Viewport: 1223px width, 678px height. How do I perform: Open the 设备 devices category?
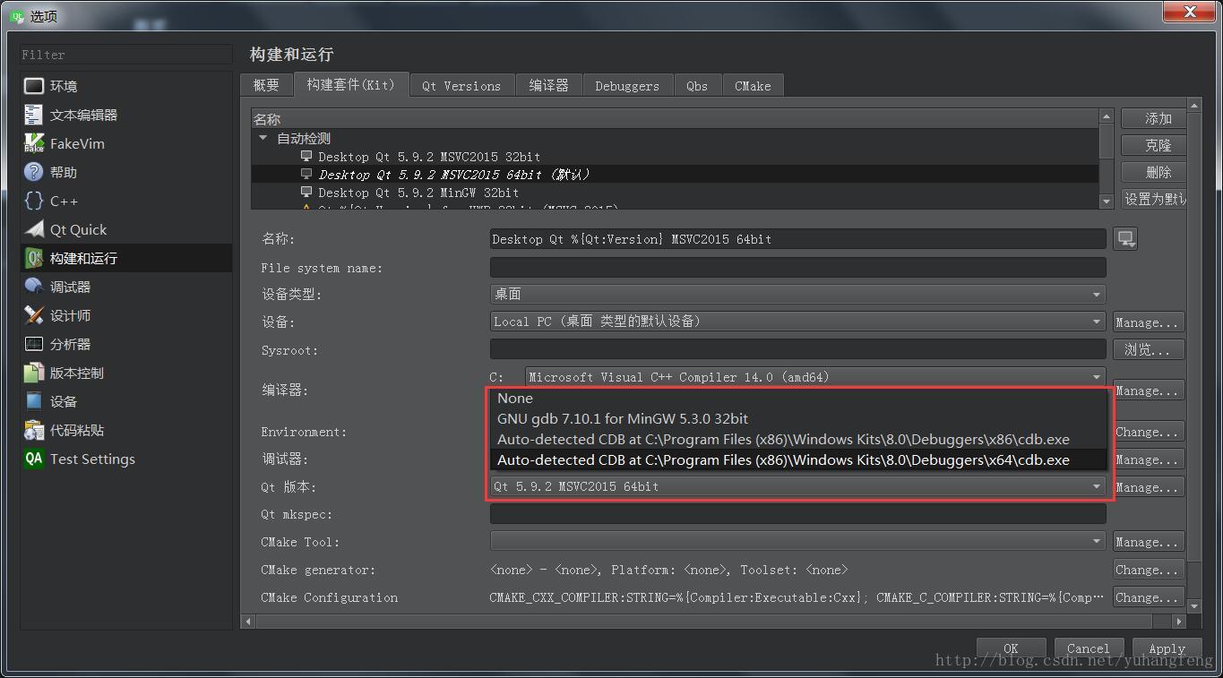125,401
